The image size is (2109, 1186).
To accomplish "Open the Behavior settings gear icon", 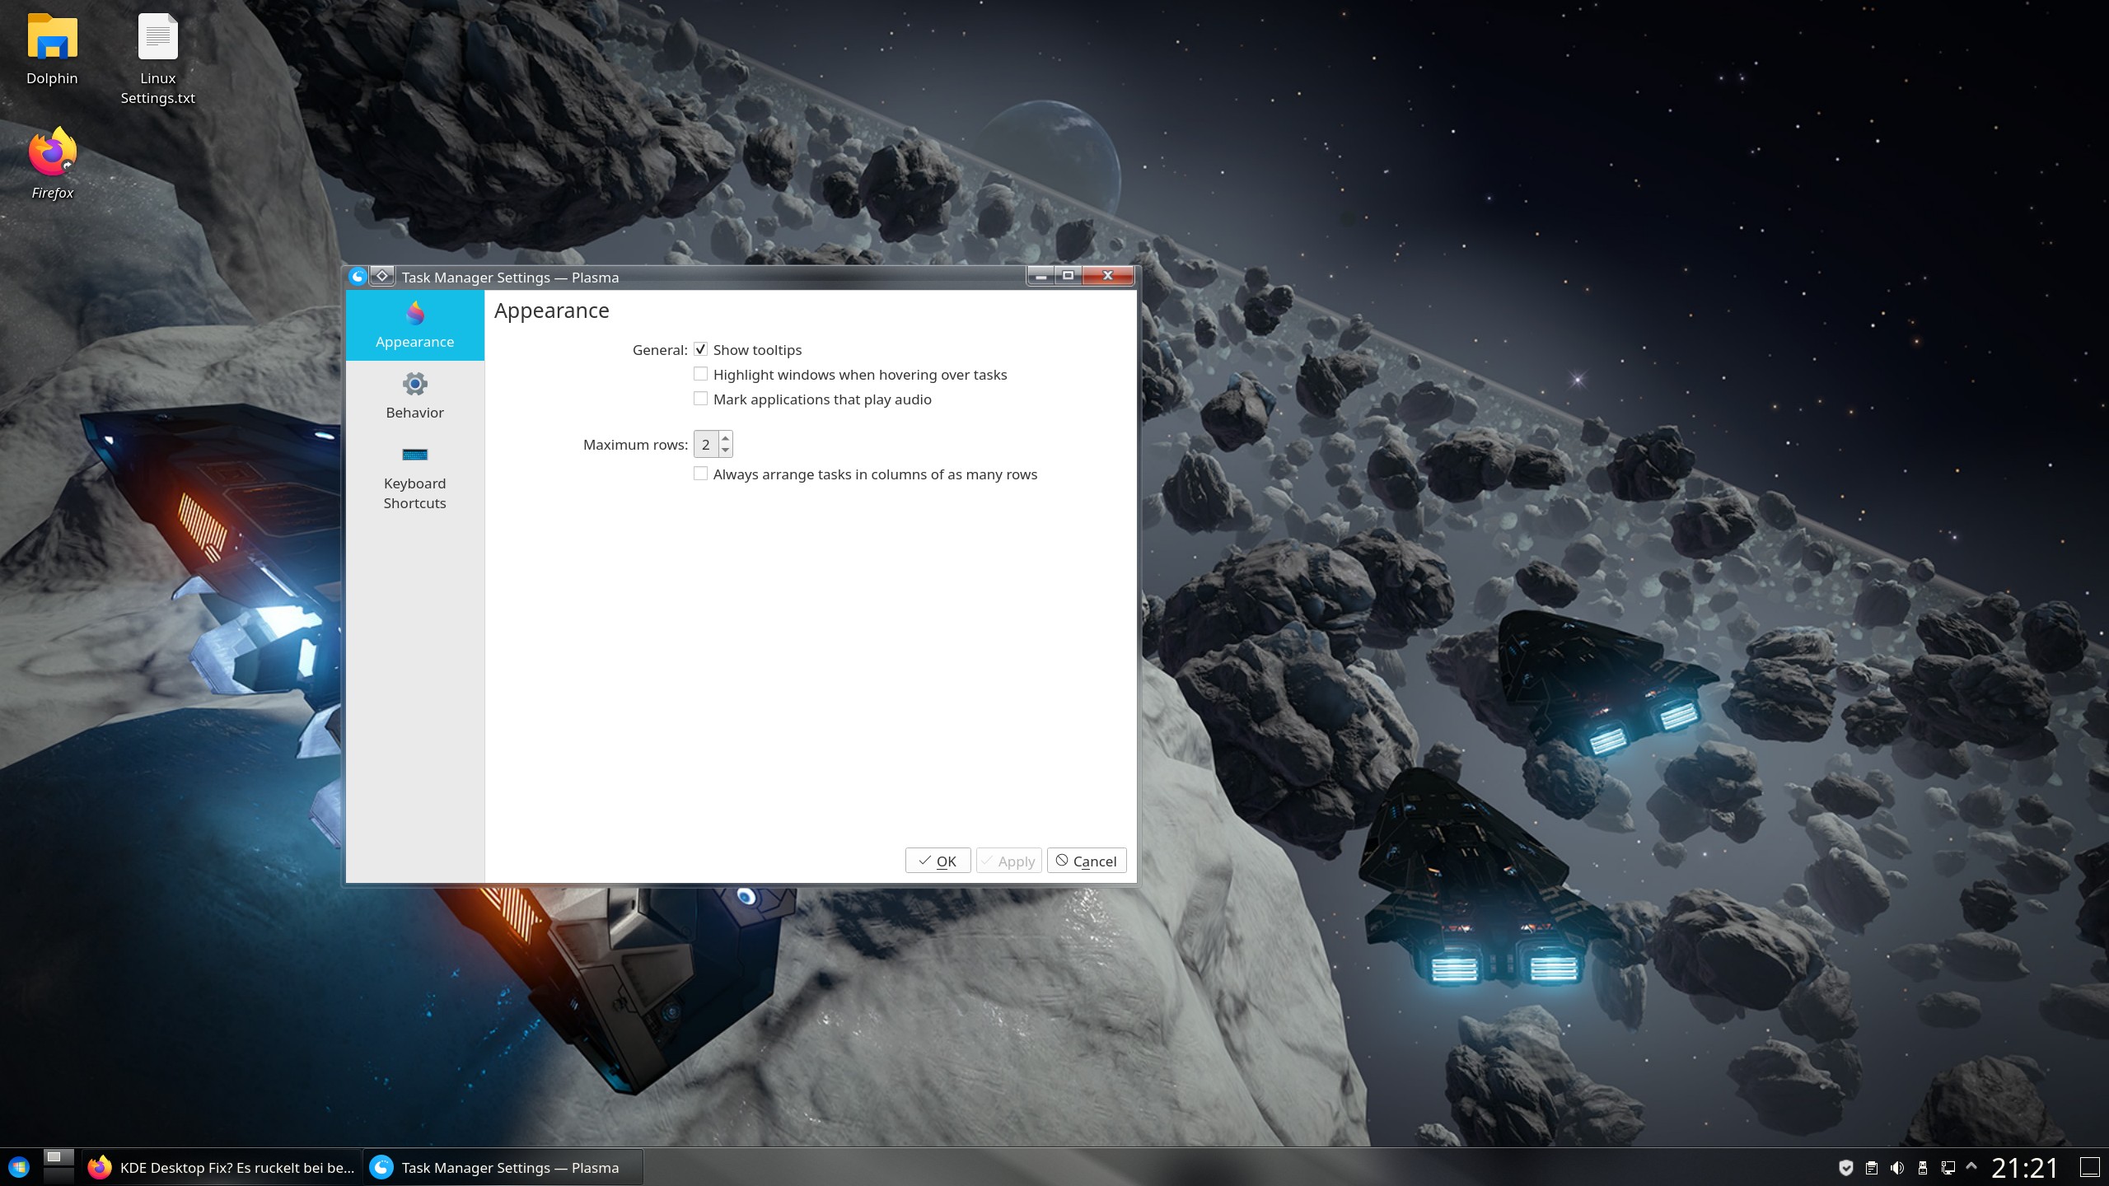I will [x=414, y=383].
